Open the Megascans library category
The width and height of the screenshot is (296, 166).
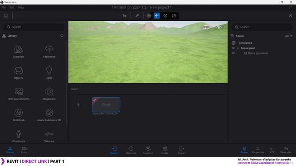pos(49,94)
